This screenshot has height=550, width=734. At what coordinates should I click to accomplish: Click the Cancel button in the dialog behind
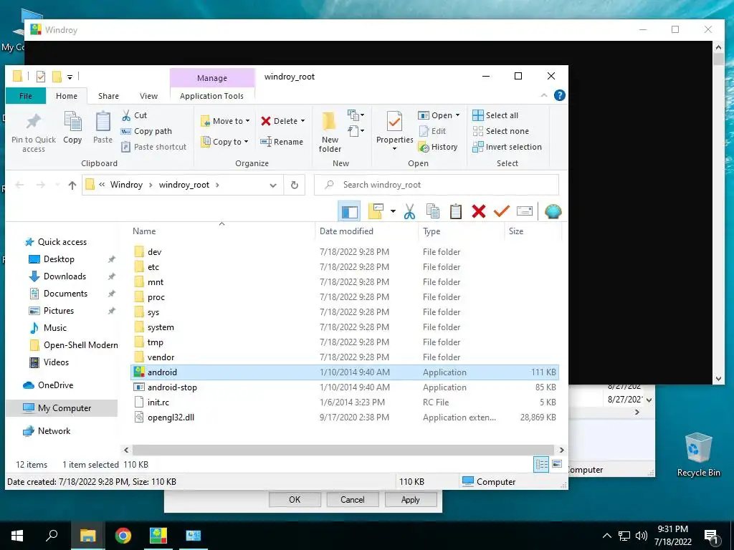point(353,499)
